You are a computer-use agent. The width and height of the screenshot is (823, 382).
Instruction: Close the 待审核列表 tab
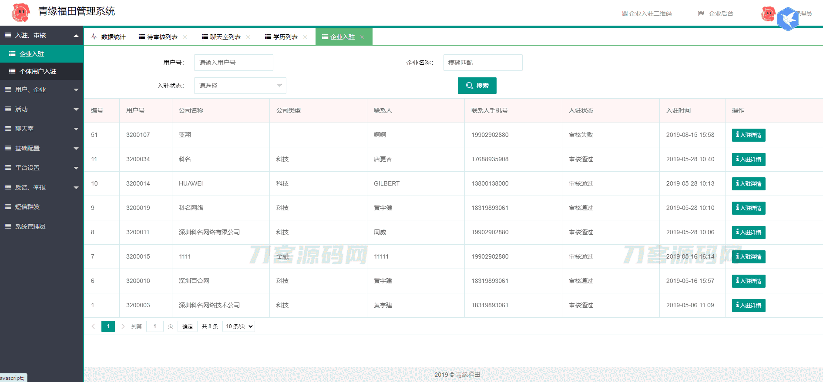click(185, 37)
